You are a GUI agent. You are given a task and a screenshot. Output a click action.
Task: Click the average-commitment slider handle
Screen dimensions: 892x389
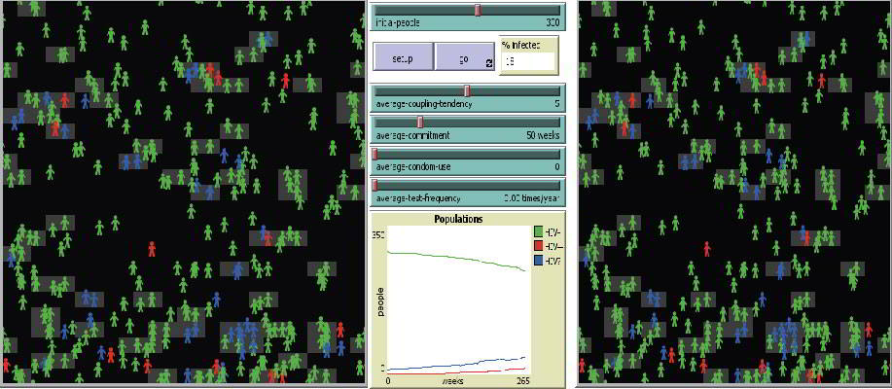click(419, 123)
